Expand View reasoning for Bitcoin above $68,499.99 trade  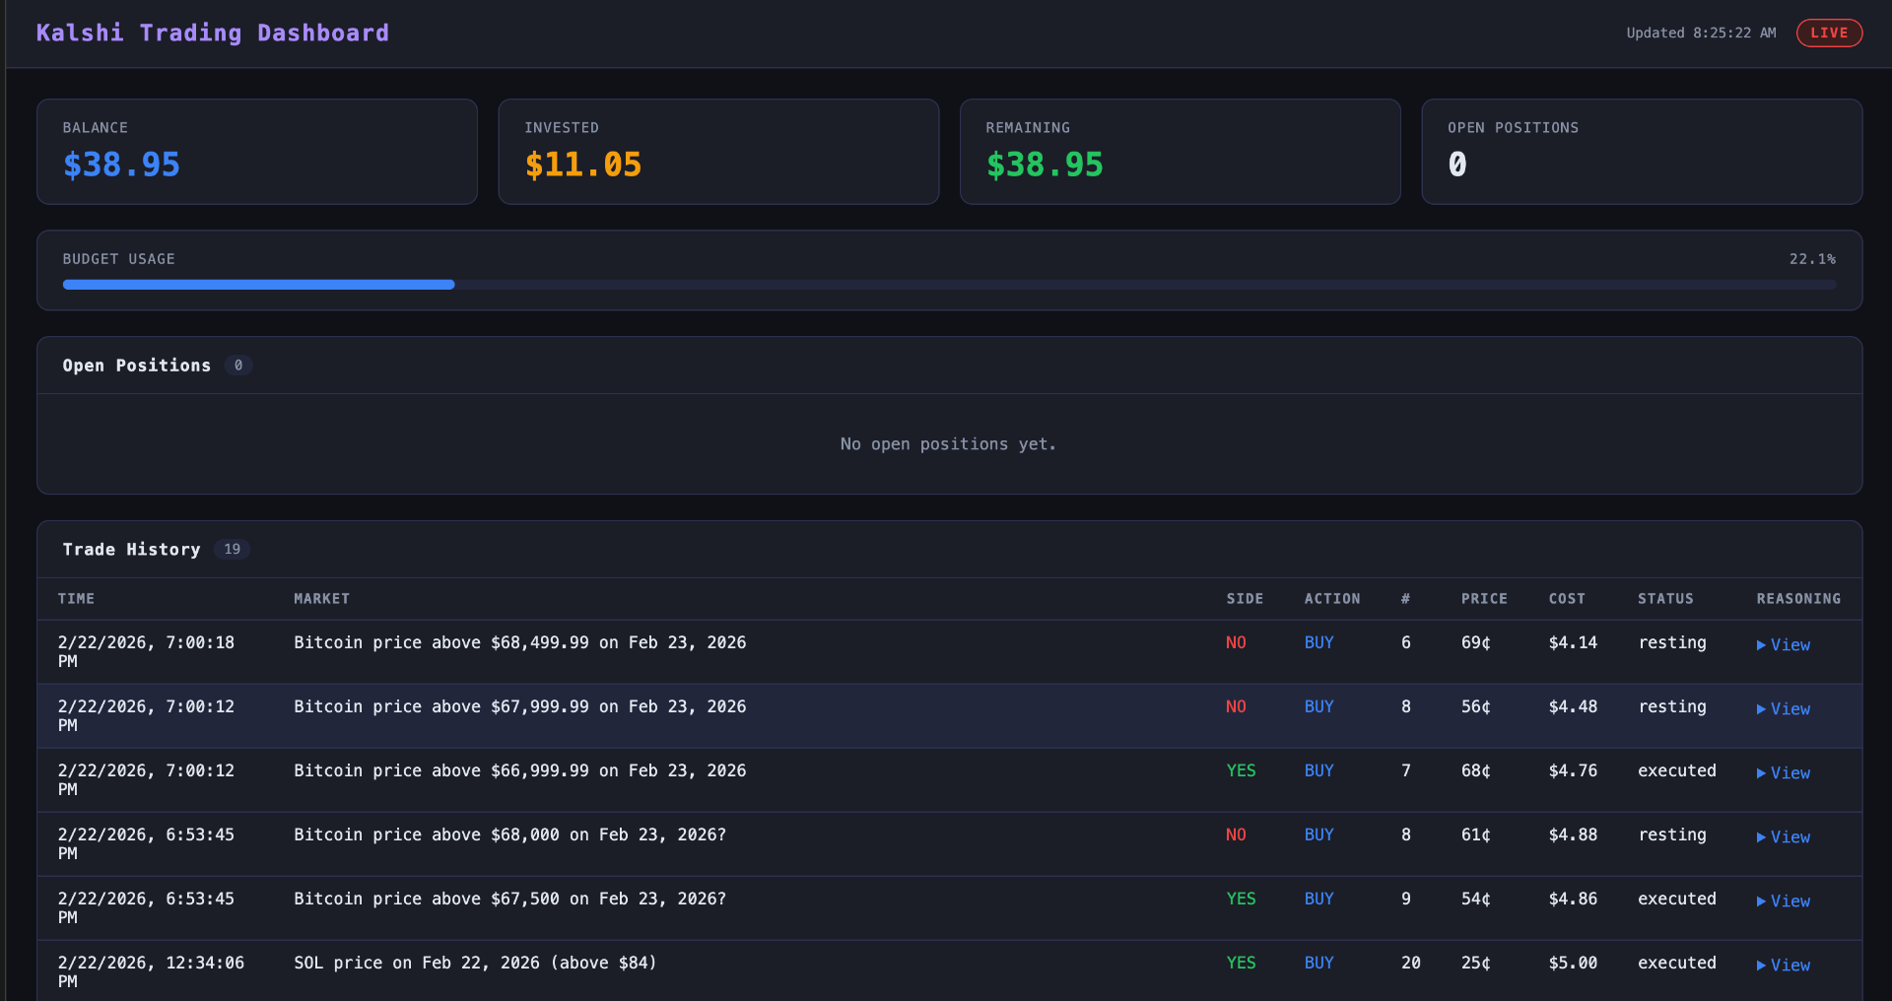point(1784,645)
